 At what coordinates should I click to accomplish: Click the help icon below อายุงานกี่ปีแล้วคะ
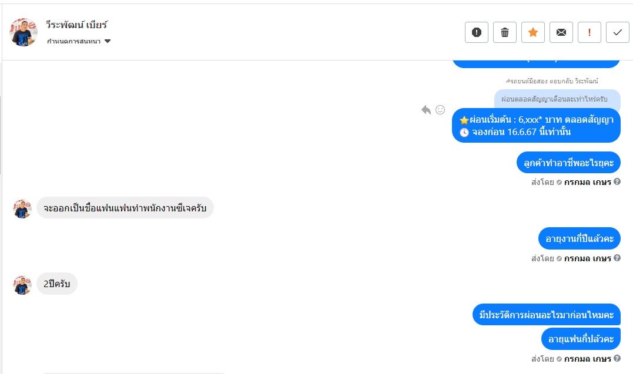(x=617, y=258)
